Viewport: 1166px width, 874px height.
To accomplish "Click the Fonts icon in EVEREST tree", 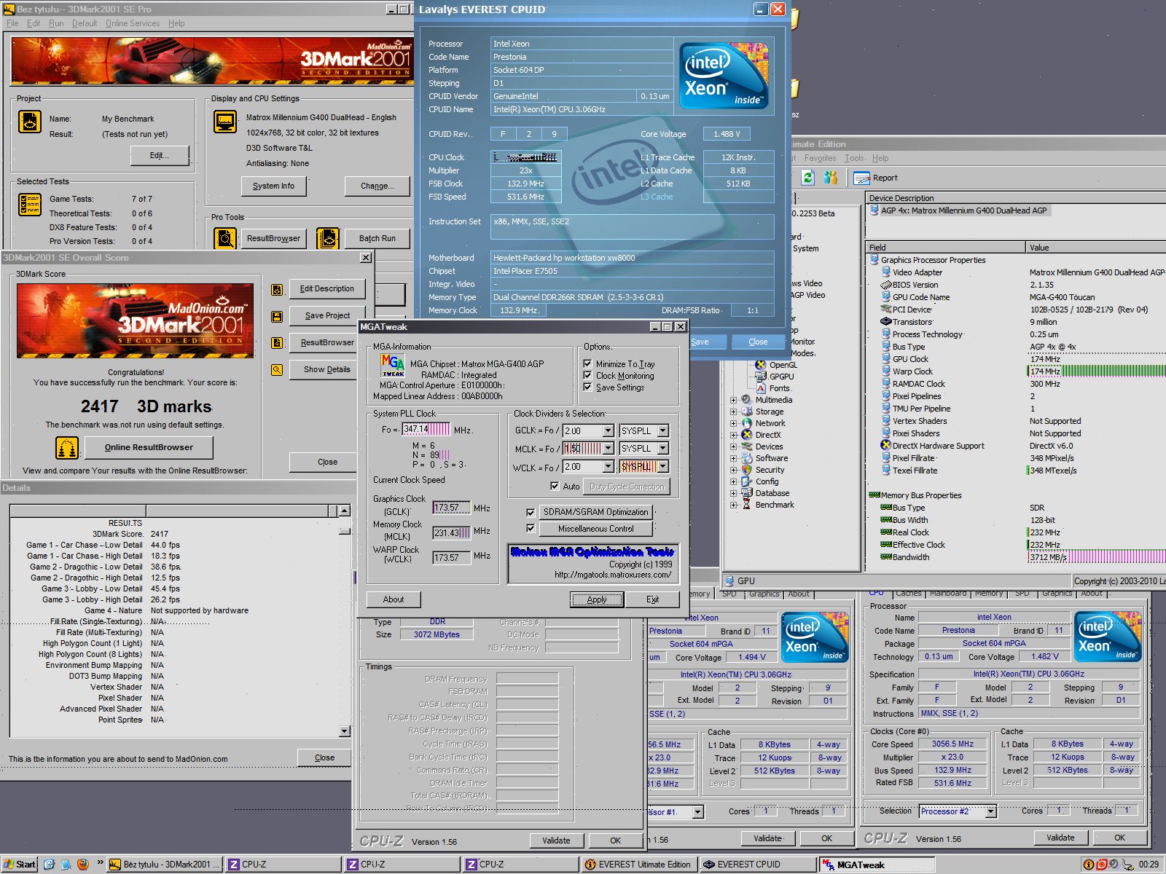I will coord(761,388).
